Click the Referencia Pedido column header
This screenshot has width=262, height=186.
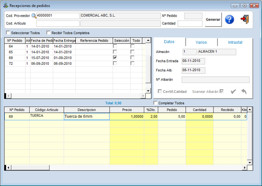(x=94, y=41)
